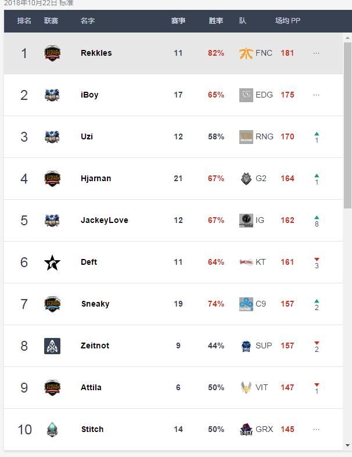Click scrollbar down arrow at bottom
Viewport: 352px width, 457px height.
point(348,445)
